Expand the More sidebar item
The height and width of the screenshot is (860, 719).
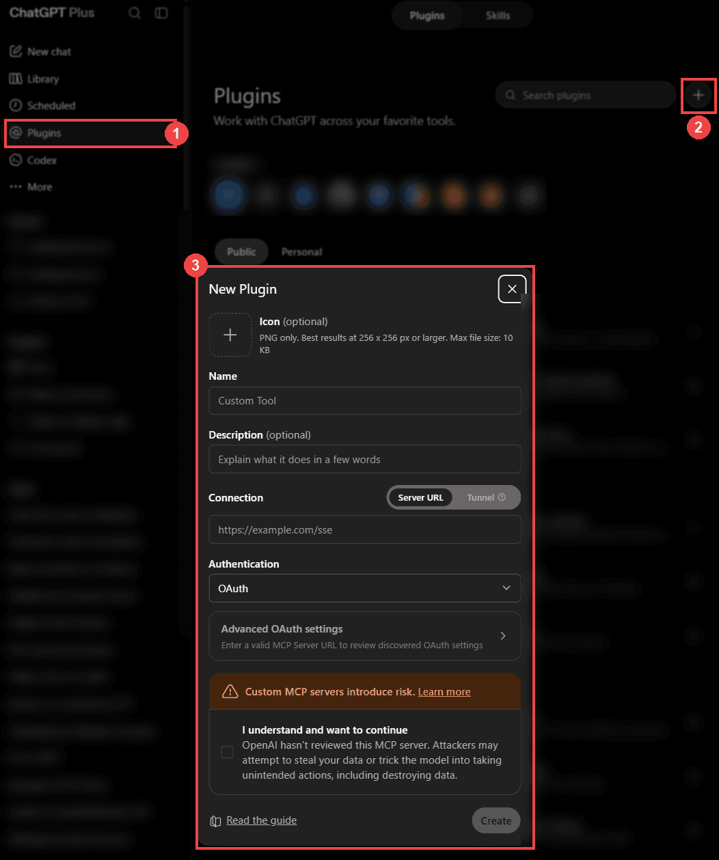click(31, 187)
